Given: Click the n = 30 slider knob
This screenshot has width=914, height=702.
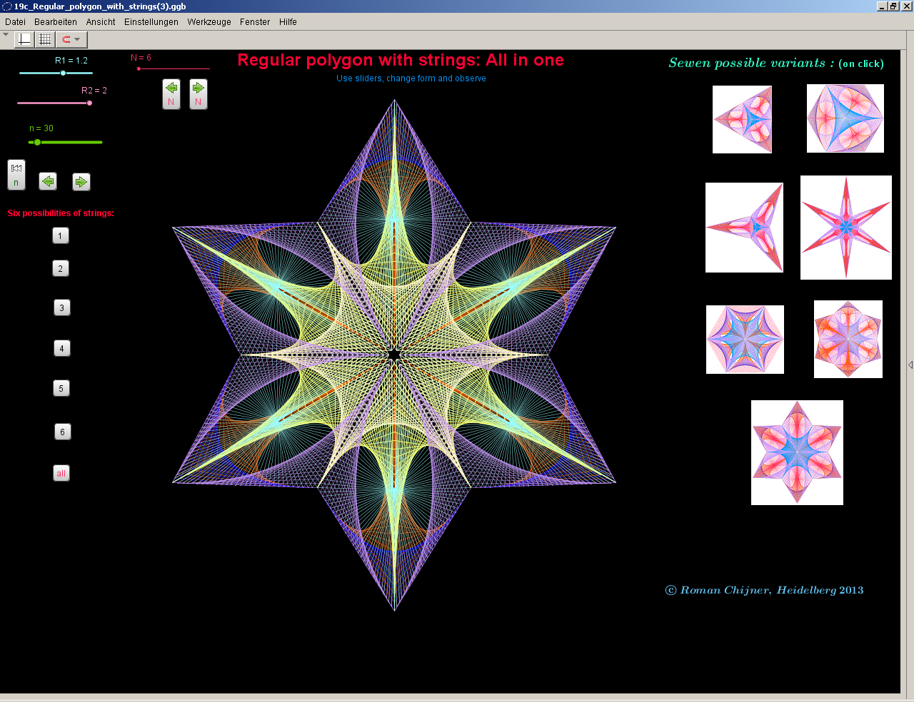Looking at the screenshot, I should click(37, 142).
